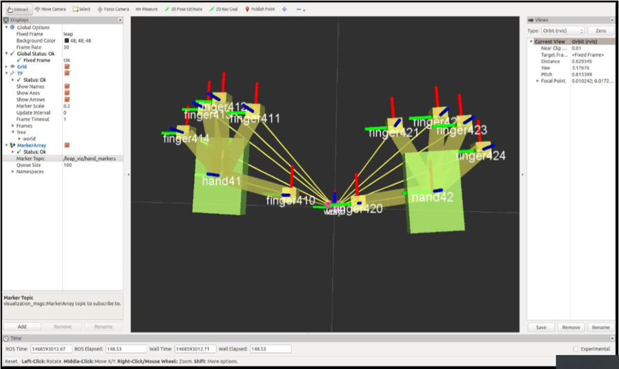Image resolution: width=619 pixels, height=369 pixels.
Task: Disable the Grid display checkbox
Action: (67, 67)
